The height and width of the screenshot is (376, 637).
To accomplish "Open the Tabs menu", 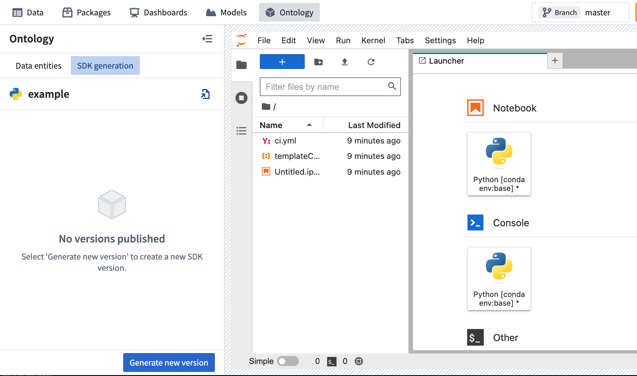I will tap(405, 40).
